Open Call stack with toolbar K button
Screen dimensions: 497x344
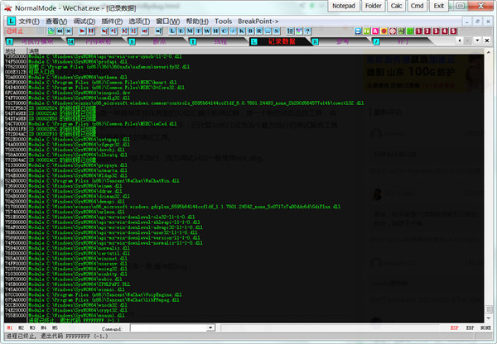(242, 31)
